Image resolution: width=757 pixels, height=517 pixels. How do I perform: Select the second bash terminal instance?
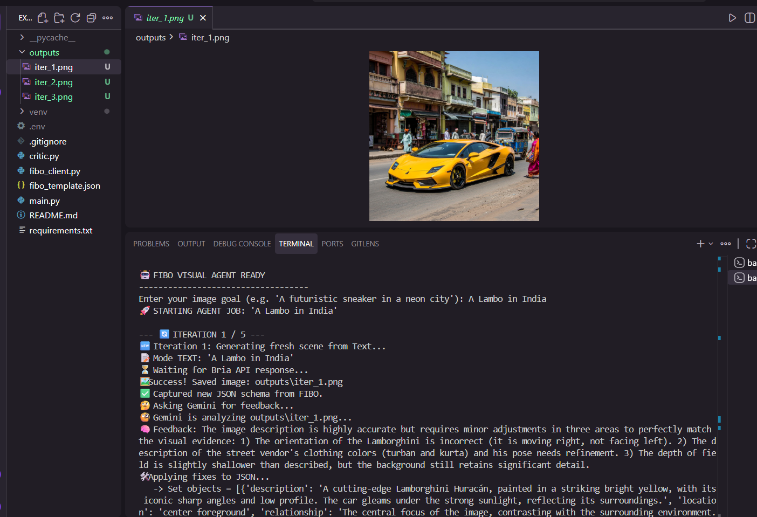click(x=746, y=278)
